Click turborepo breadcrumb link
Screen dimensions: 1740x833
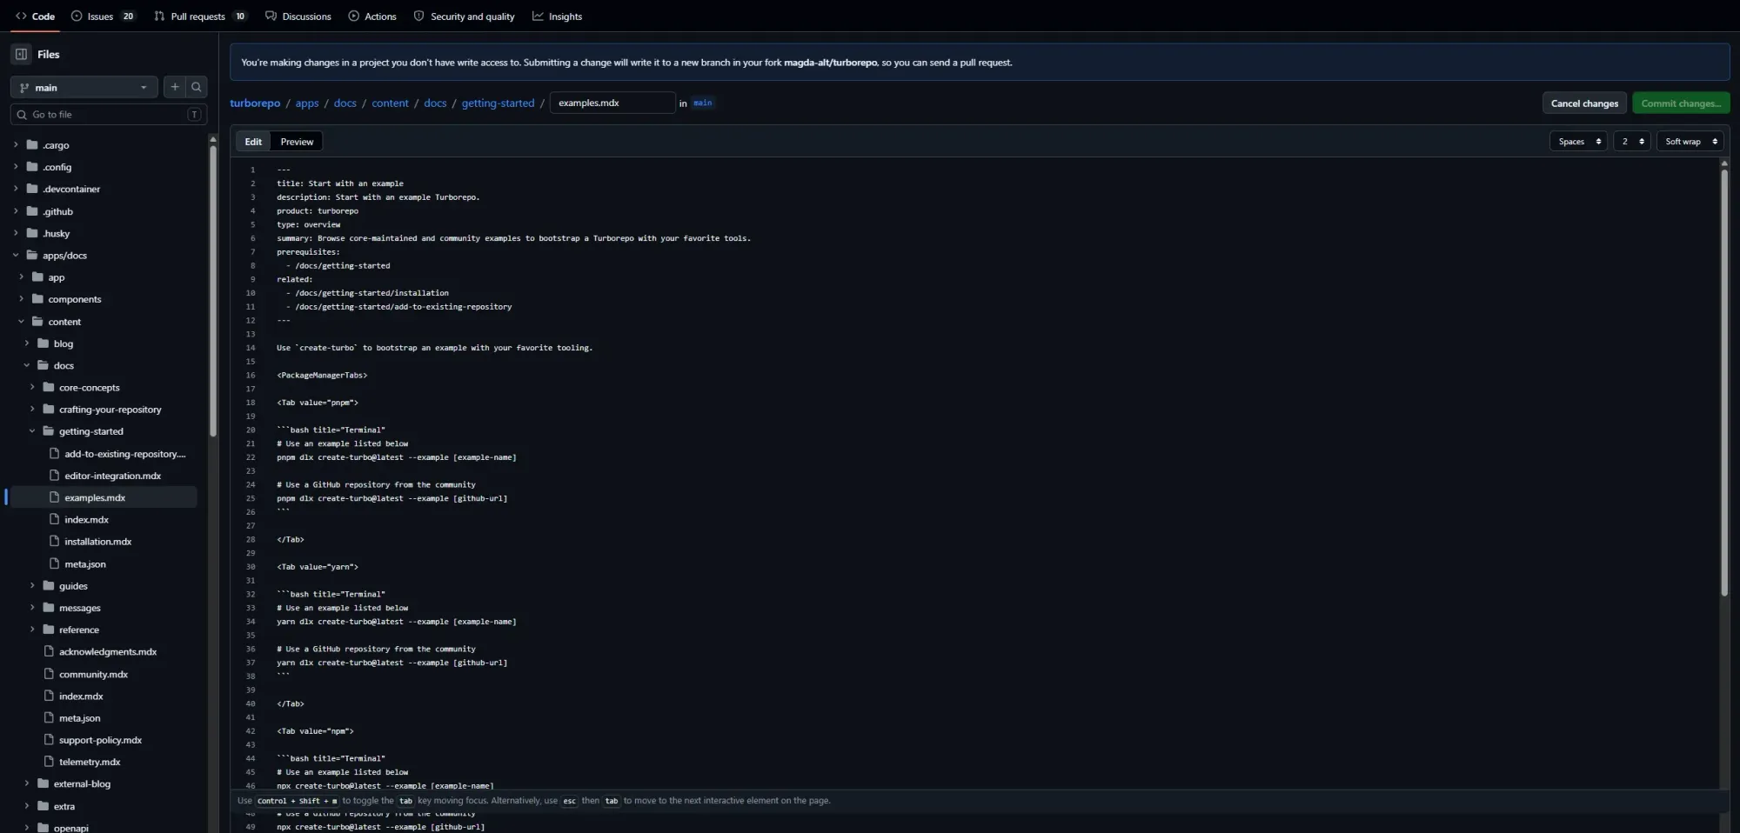(255, 103)
